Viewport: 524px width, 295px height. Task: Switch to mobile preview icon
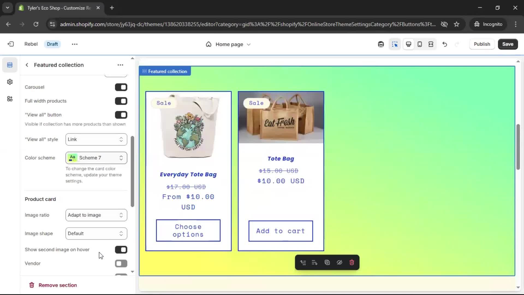pyautogui.click(x=420, y=44)
